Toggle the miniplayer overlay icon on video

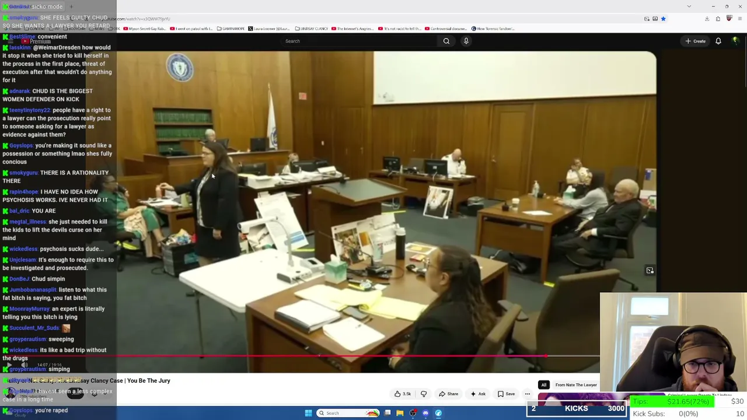pyautogui.click(x=650, y=271)
